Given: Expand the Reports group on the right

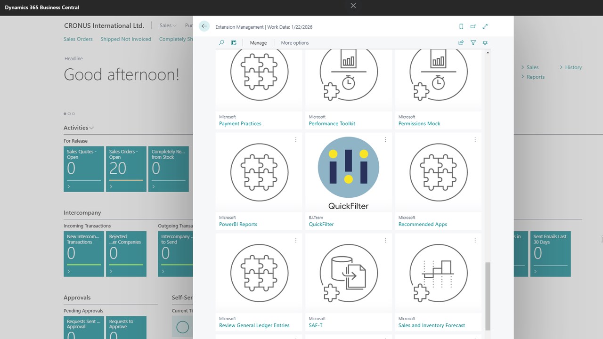Looking at the screenshot, I should pyautogui.click(x=533, y=77).
